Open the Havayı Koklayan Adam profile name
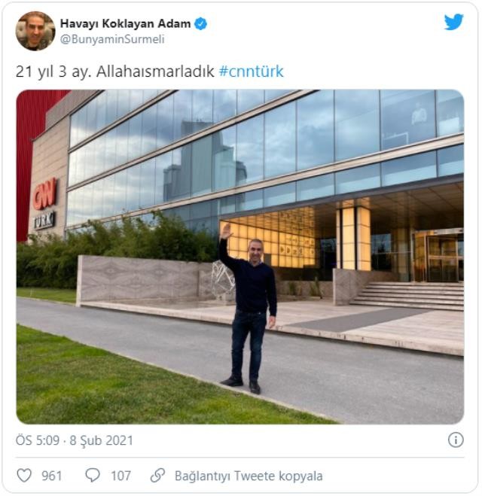 point(125,24)
